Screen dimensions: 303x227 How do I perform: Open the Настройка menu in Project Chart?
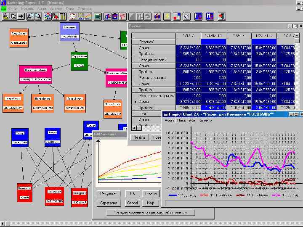coord(186,121)
